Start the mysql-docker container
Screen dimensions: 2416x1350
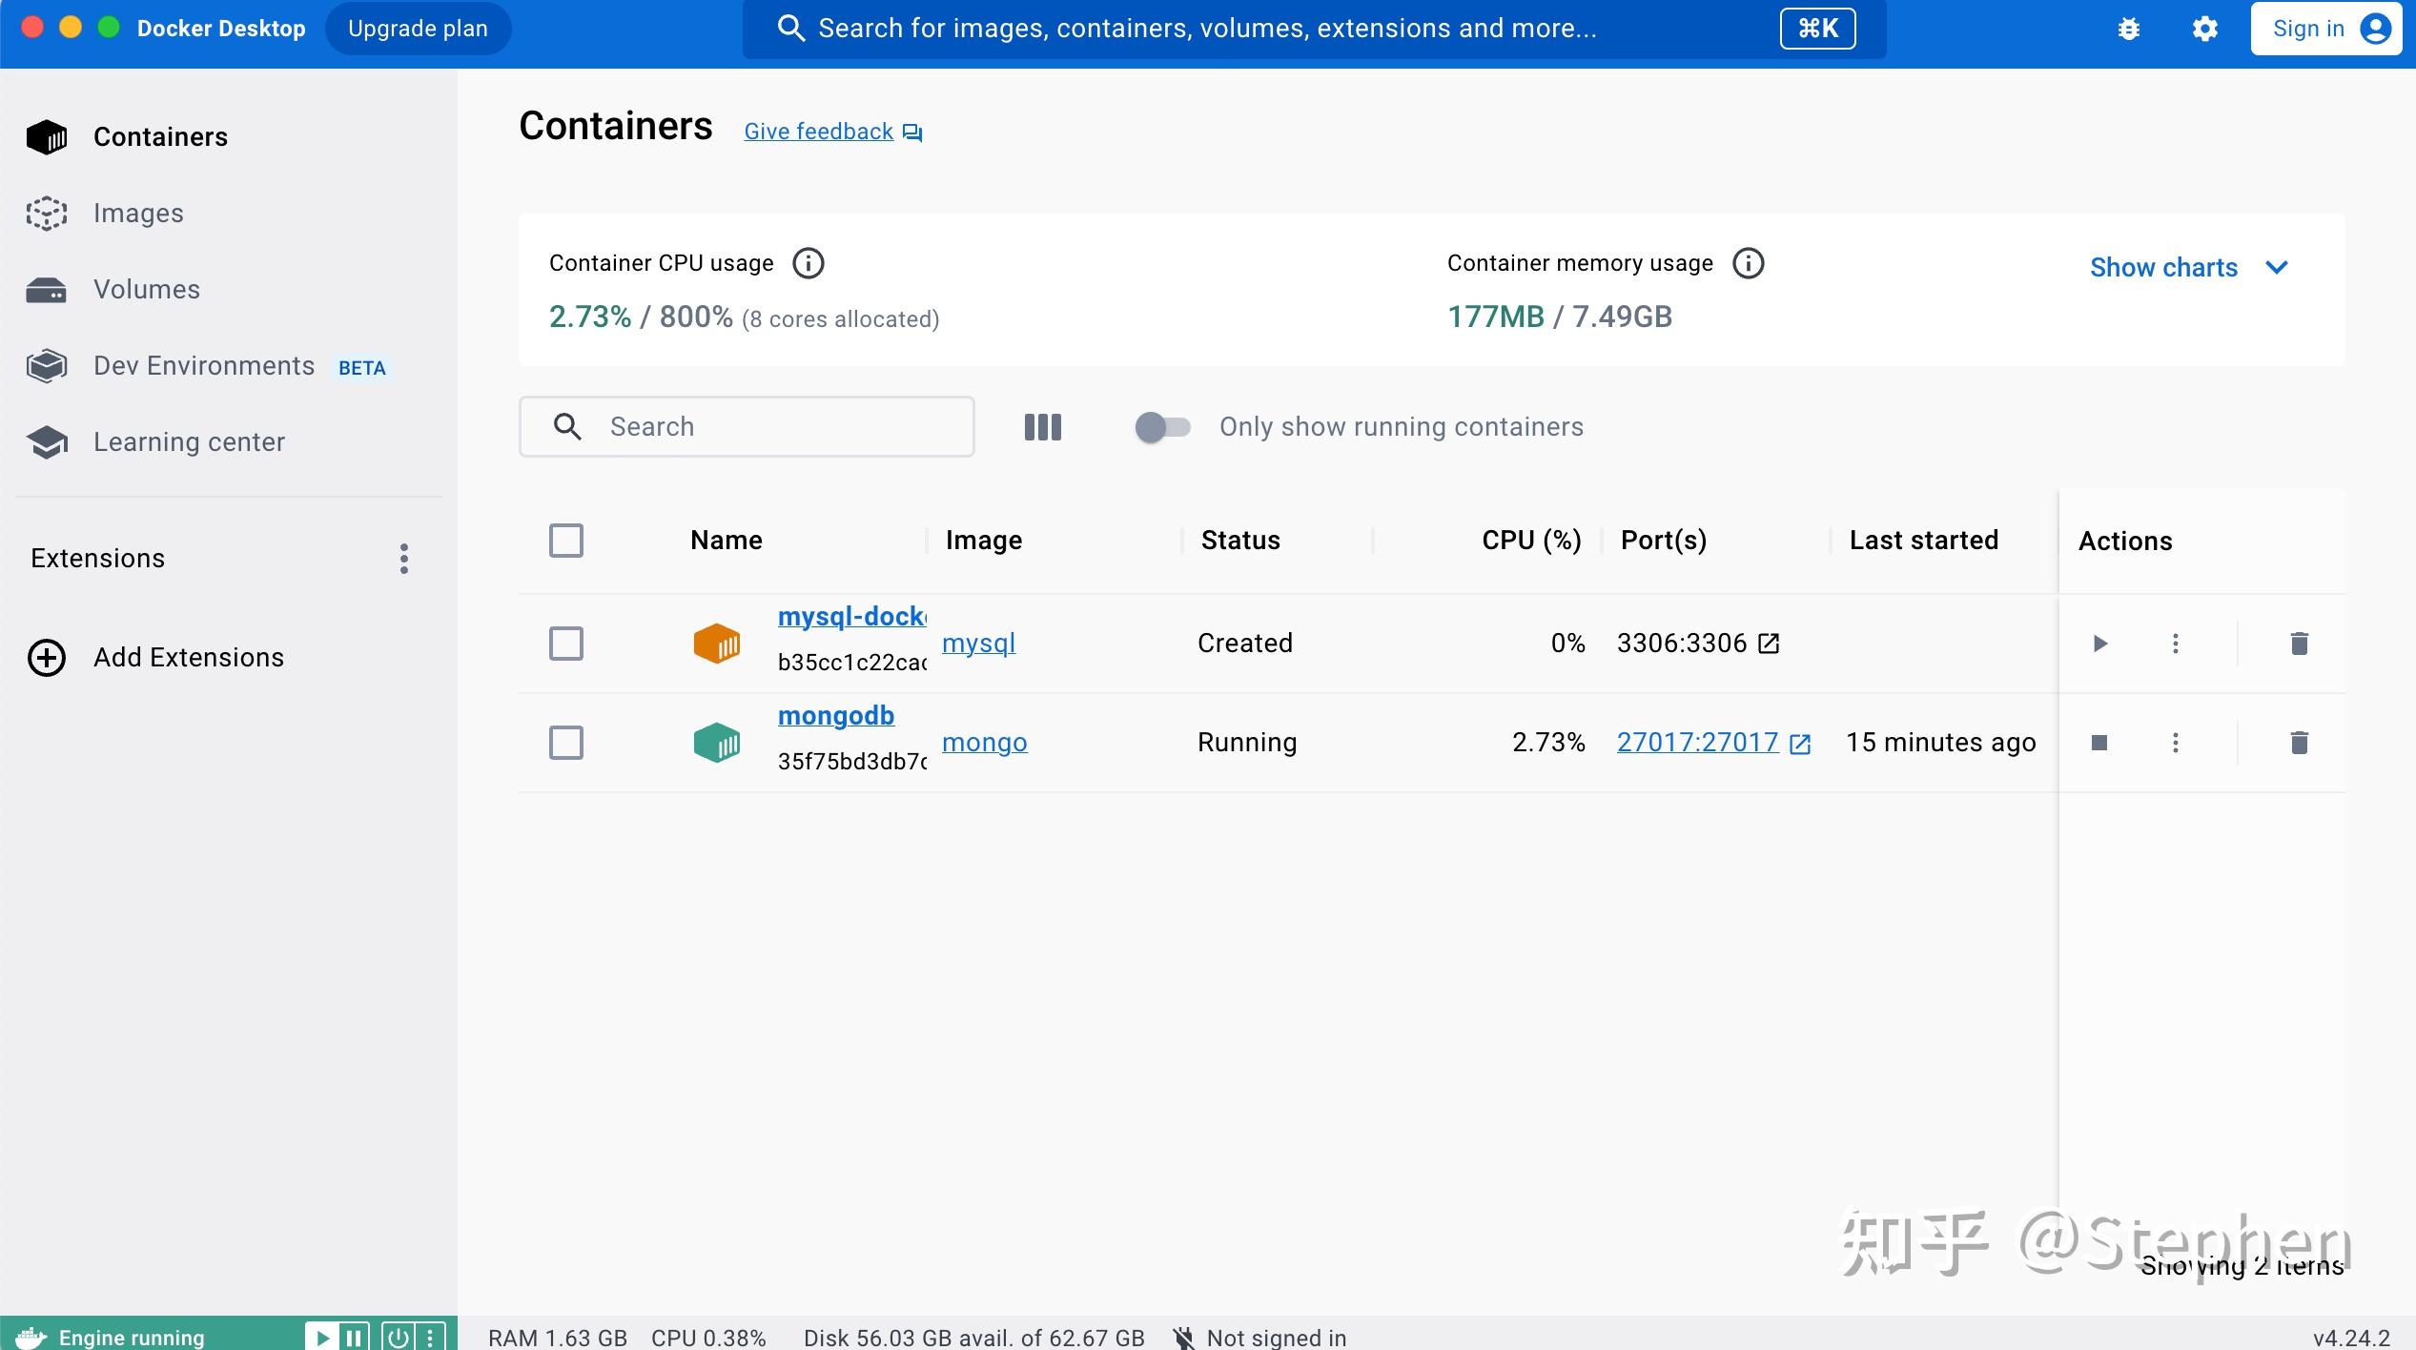click(x=2099, y=644)
